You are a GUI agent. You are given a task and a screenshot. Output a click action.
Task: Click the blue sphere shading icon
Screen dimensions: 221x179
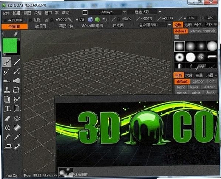point(90,19)
